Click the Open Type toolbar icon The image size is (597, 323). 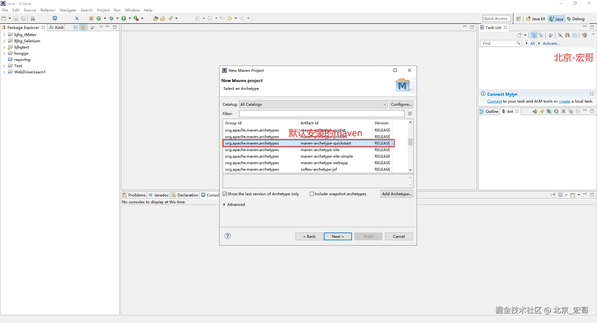click(155, 18)
